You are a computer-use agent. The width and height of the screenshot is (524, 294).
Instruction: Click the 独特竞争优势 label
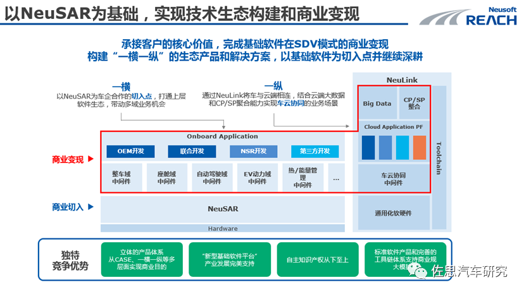click(x=70, y=260)
